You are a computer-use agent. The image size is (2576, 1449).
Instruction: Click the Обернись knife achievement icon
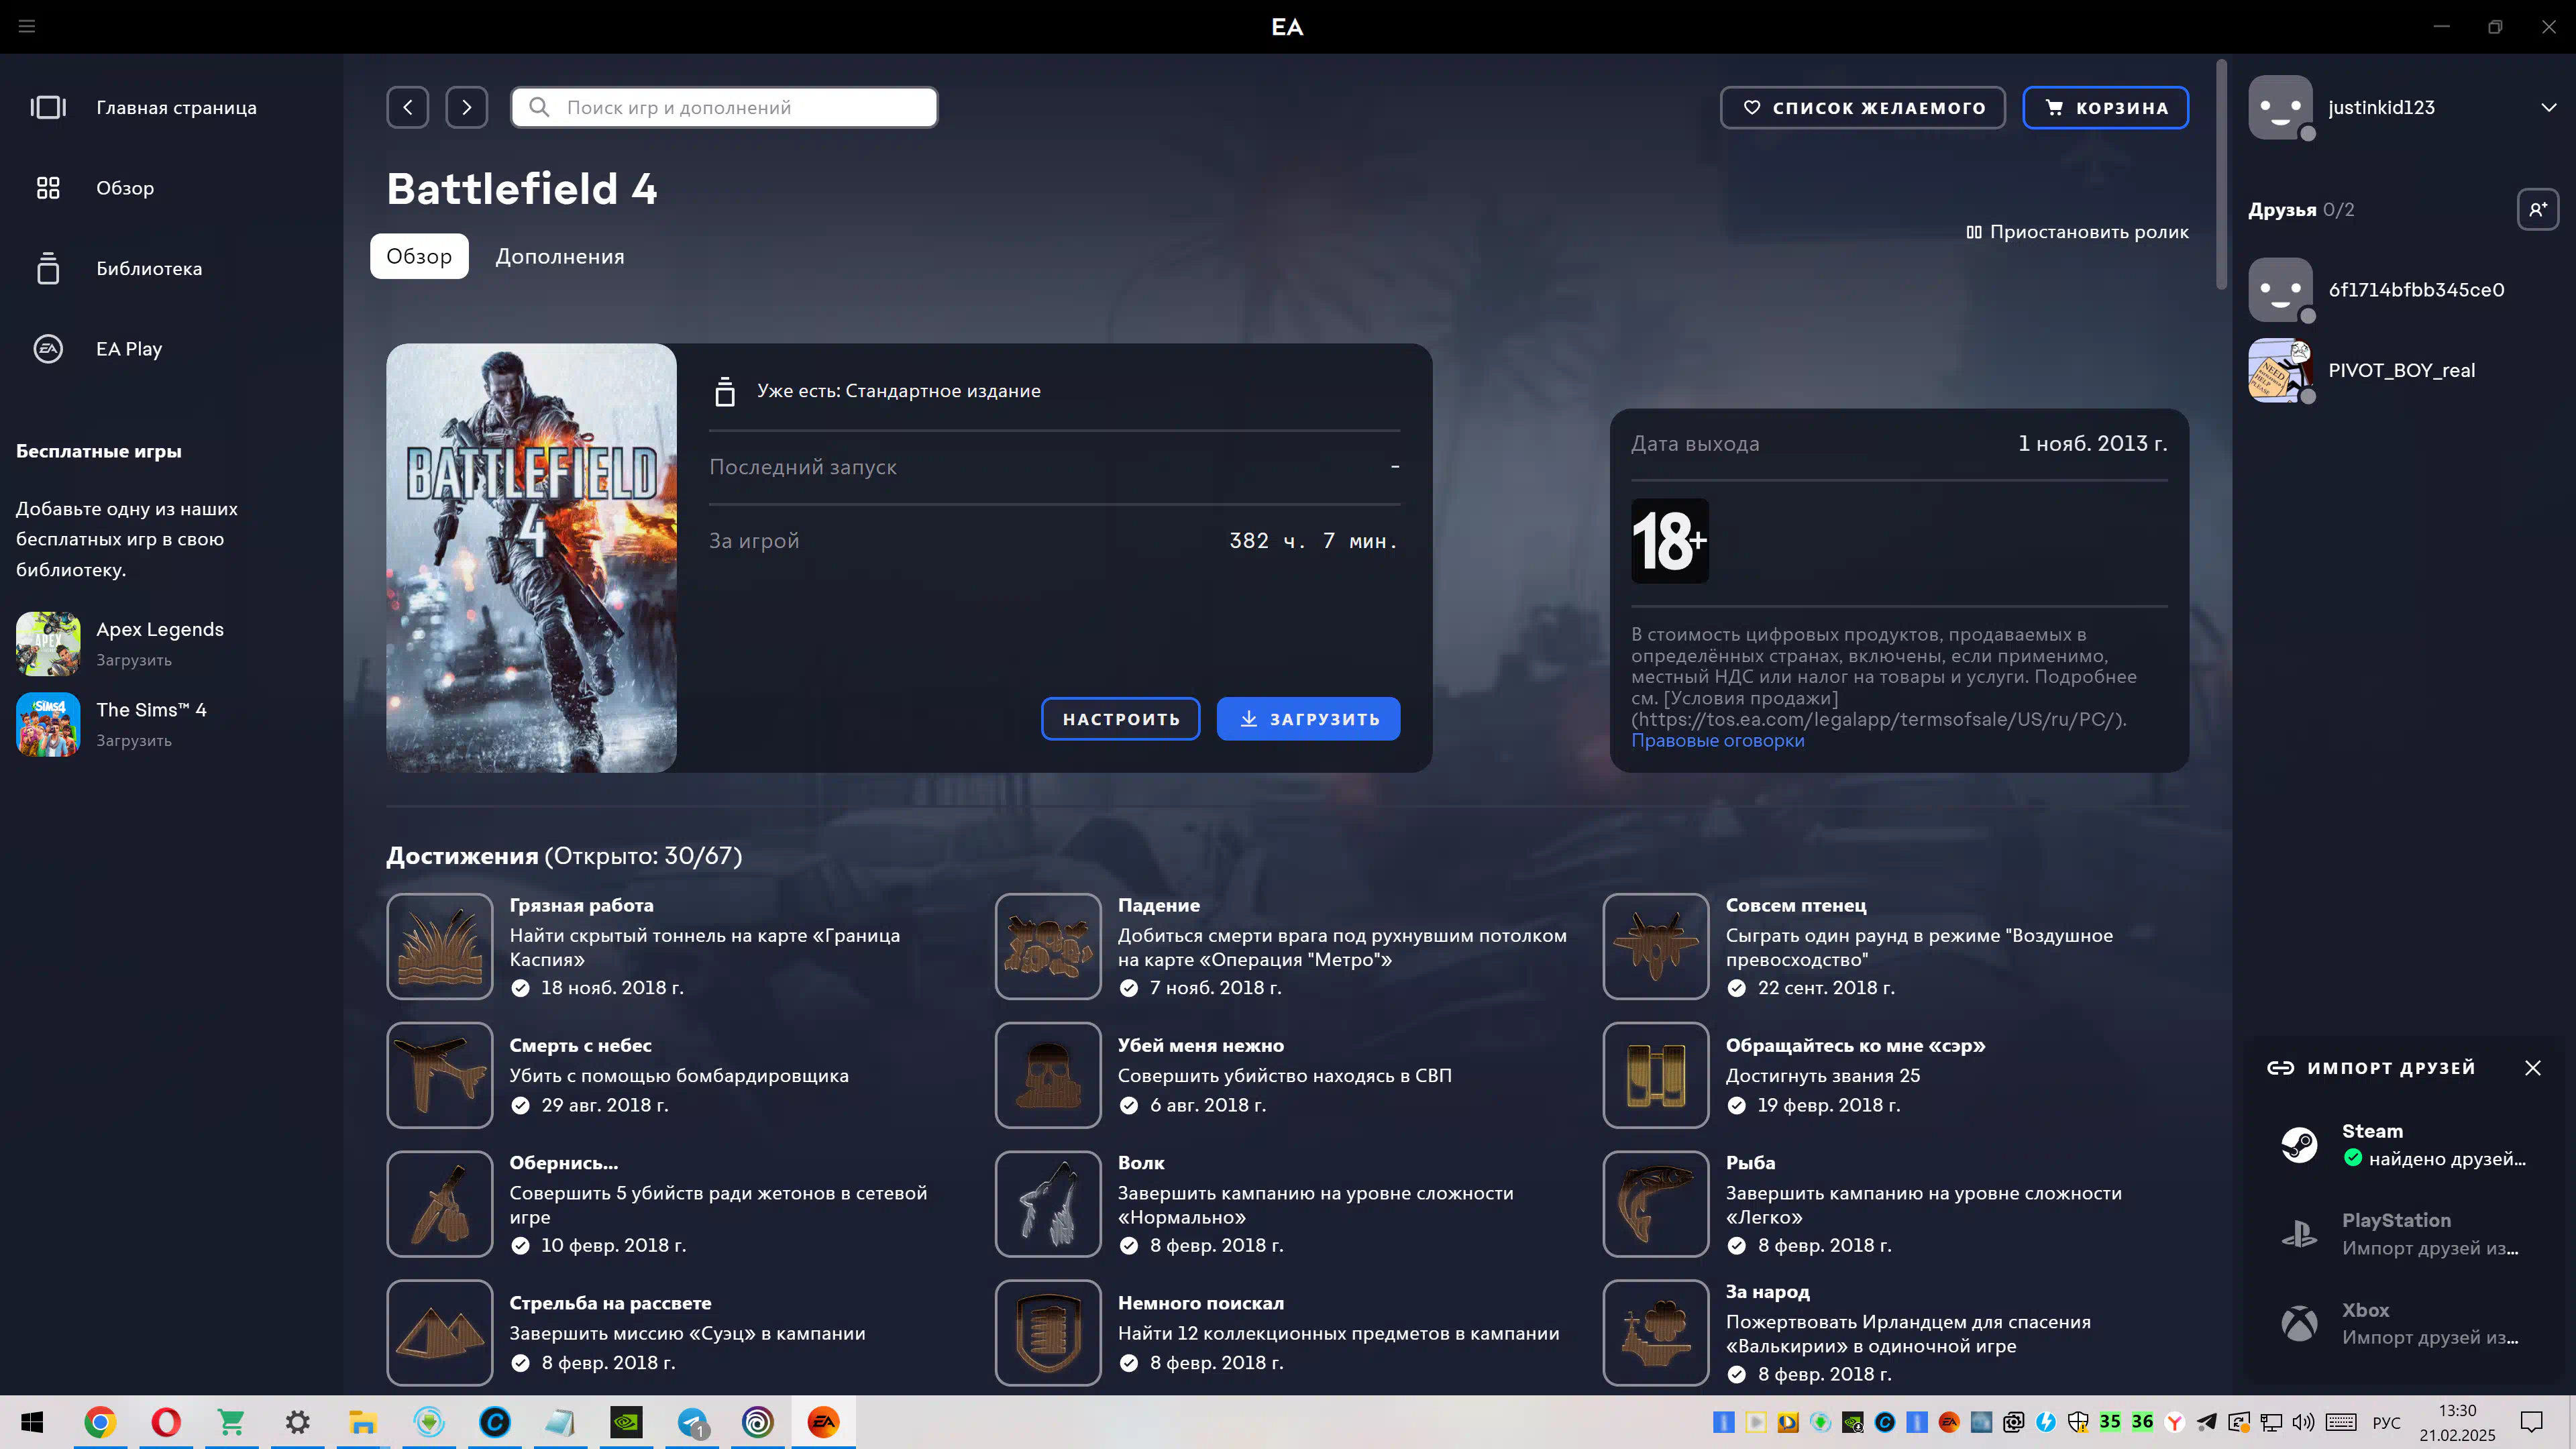pyautogui.click(x=440, y=1204)
